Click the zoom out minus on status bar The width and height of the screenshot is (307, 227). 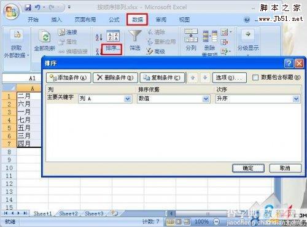216,221
